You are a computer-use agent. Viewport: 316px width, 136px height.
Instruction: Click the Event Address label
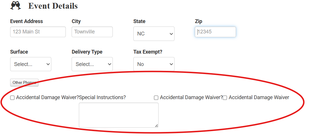pos(26,21)
